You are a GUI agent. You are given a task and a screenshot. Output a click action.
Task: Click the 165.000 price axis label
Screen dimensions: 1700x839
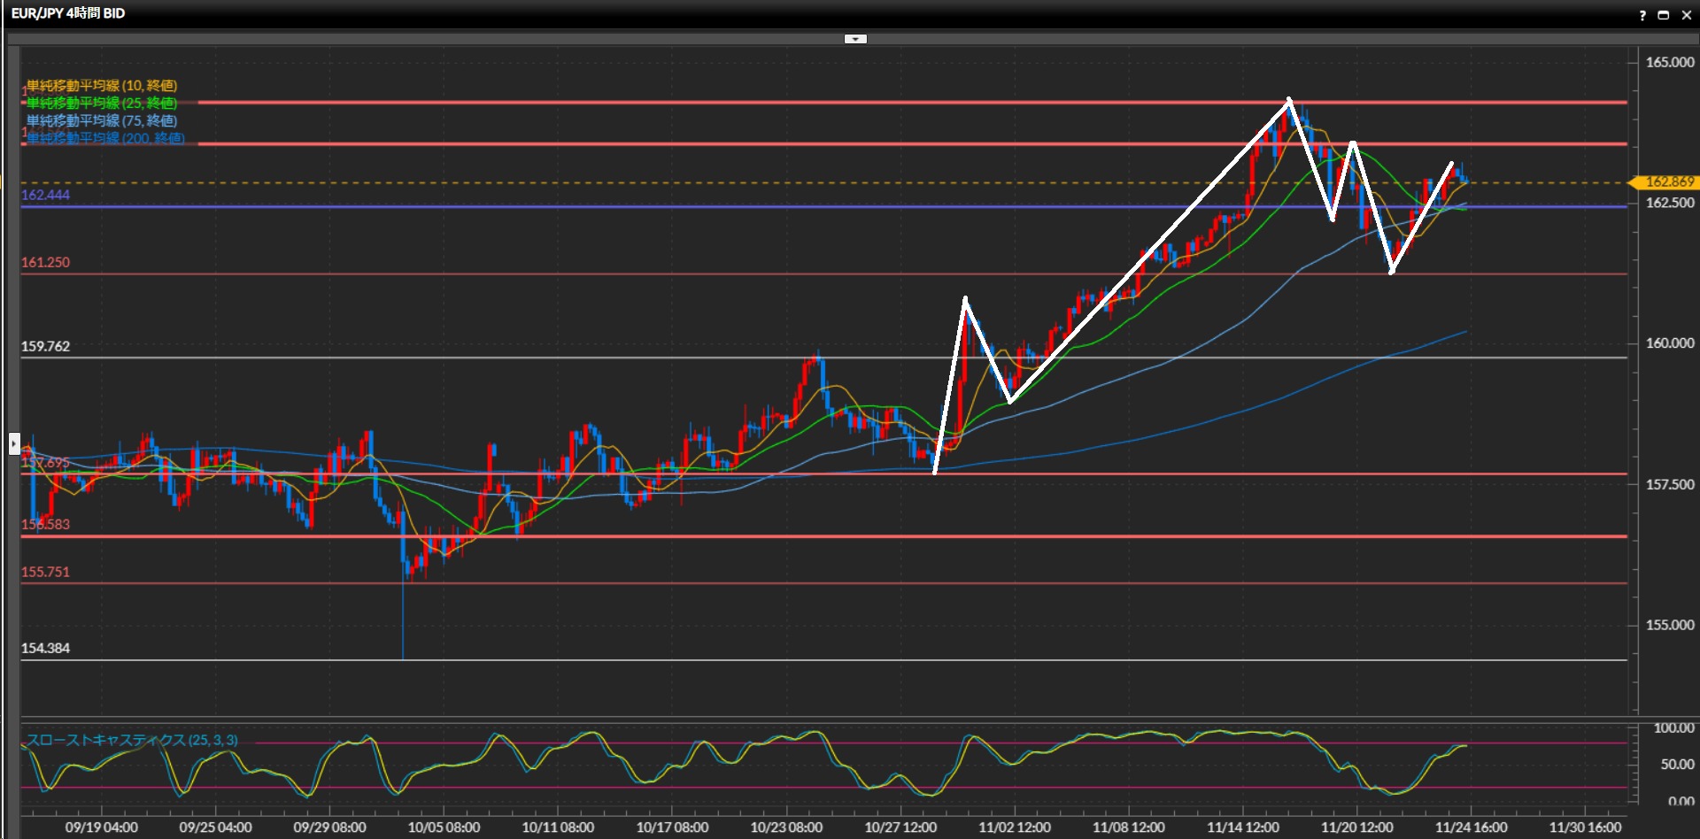(1669, 63)
